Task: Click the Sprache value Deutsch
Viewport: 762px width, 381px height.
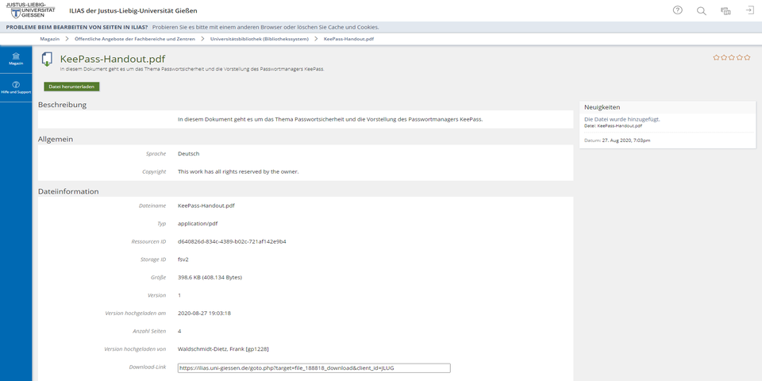Action: pos(189,153)
